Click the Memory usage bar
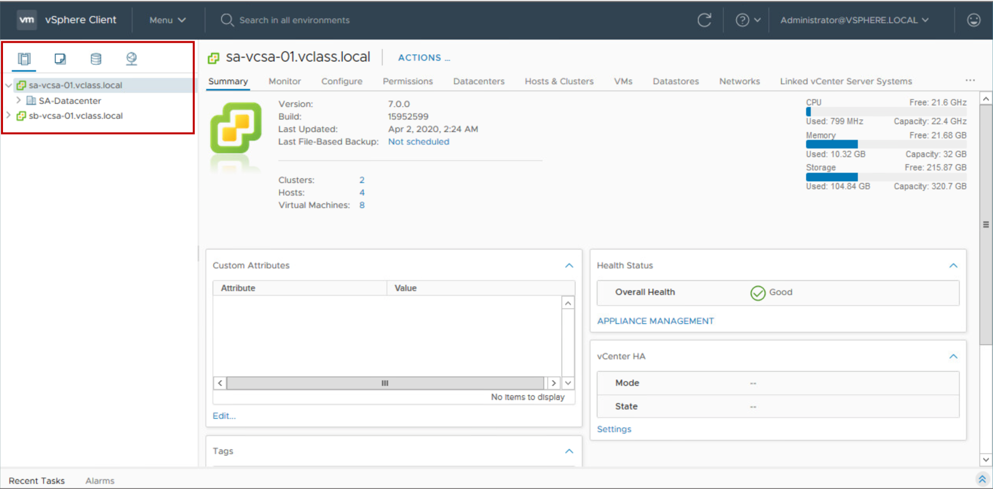 pos(886,144)
